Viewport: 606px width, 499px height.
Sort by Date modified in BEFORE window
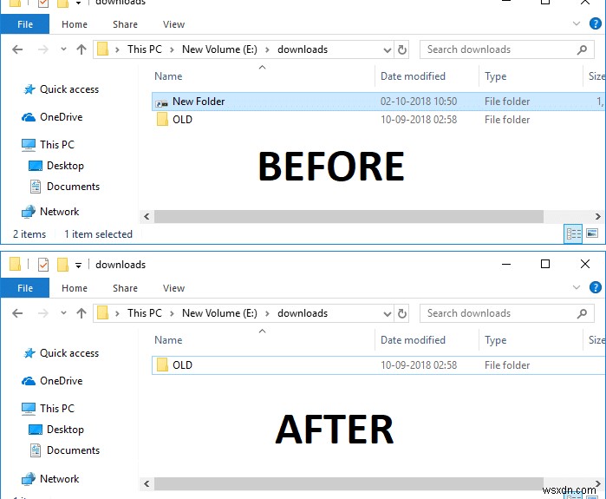pyautogui.click(x=413, y=76)
